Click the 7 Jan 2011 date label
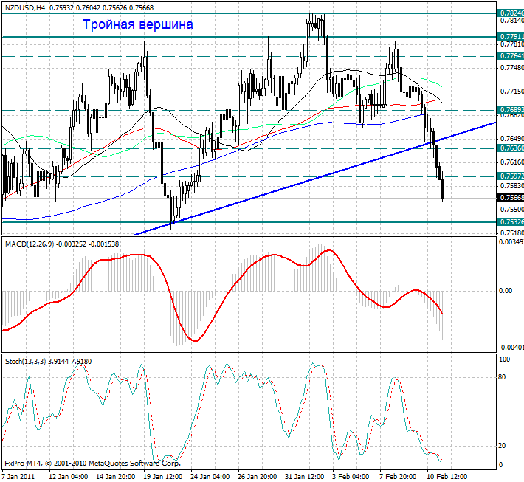Image resolution: width=524 pixels, height=482 pixels. point(18,476)
